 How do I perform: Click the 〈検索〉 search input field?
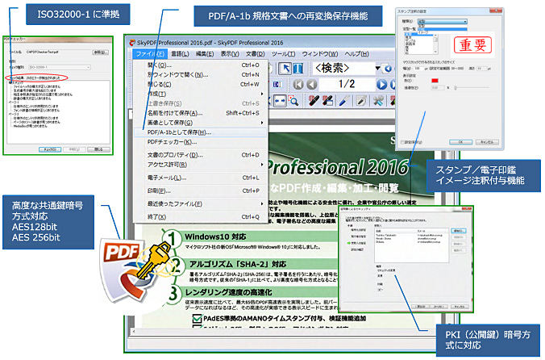pyautogui.click(x=343, y=68)
